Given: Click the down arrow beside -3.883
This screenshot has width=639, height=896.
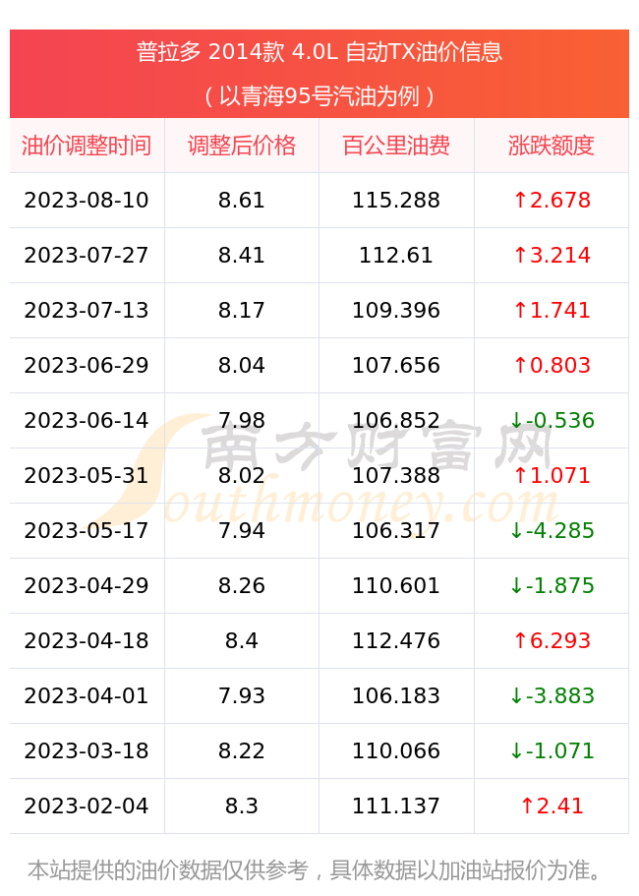Looking at the screenshot, I should click(517, 696).
